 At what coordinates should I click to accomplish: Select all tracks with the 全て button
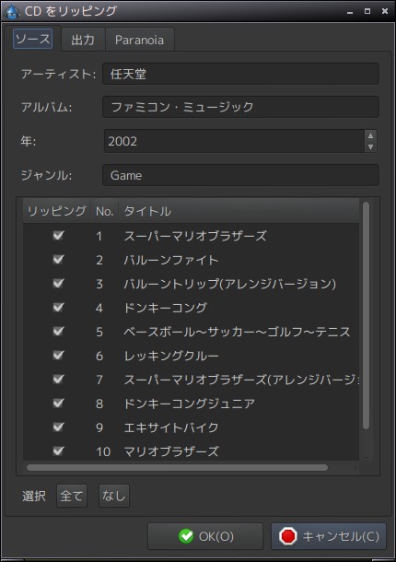[72, 496]
